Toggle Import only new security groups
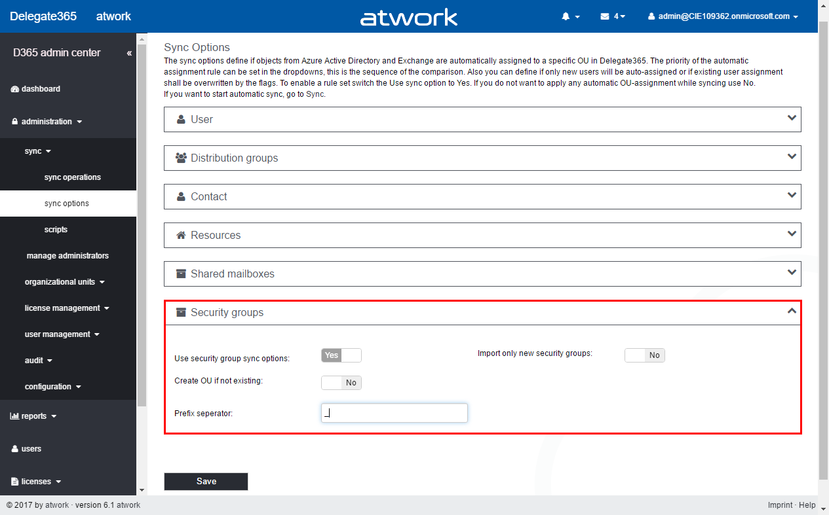Screen dimensions: 829x515 645,355
